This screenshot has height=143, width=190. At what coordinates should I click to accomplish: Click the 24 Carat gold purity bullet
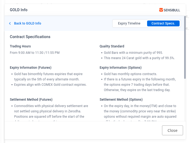coord(139,58)
